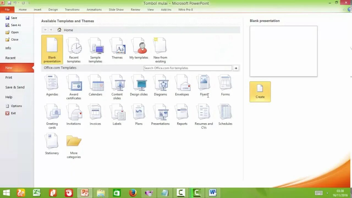Open the Invoices template category
Viewport: 352px width, 198px height.
95,115
